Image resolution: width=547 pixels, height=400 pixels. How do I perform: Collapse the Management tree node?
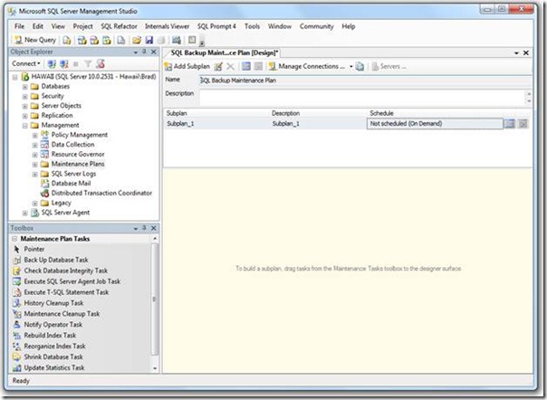click(x=25, y=125)
